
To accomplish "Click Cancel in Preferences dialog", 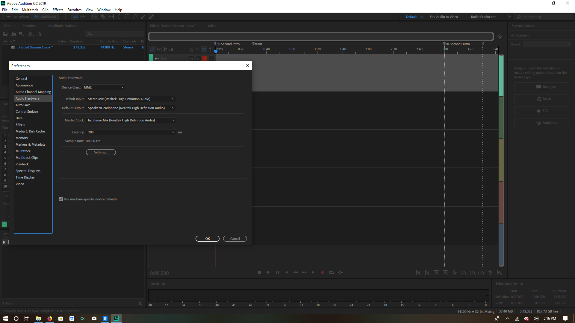I will tap(235, 239).
